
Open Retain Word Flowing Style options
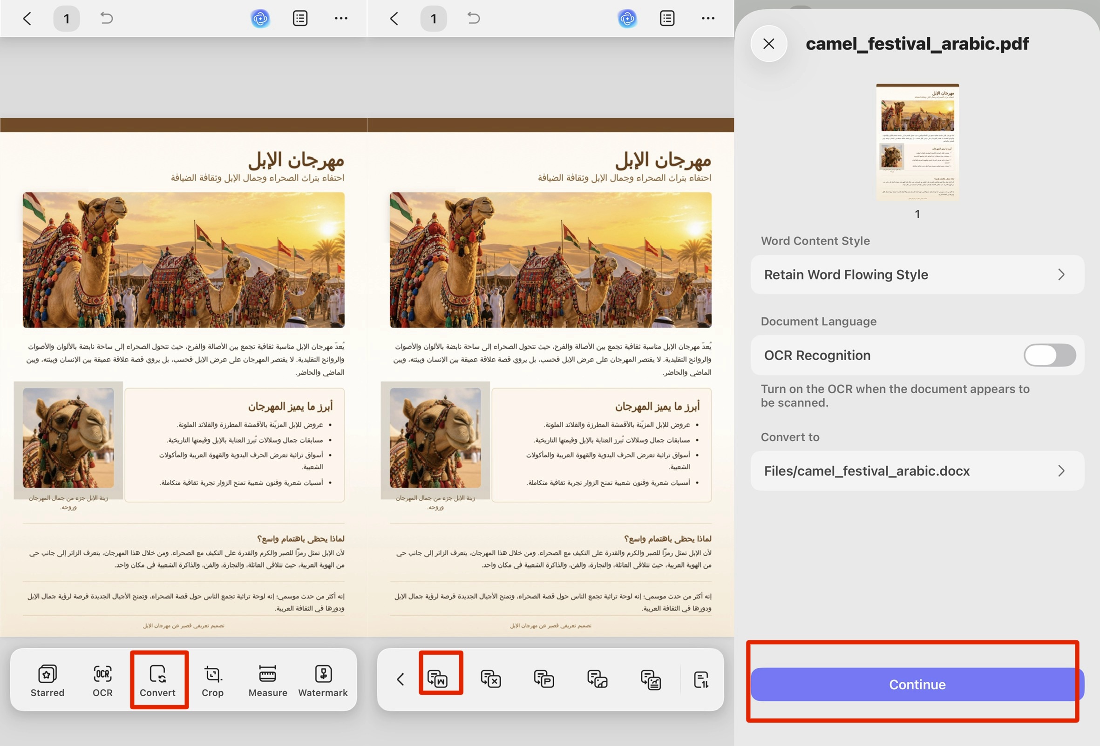click(917, 275)
